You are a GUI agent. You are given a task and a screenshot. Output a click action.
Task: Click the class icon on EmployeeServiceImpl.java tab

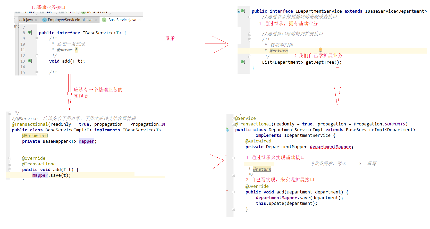click(x=44, y=20)
